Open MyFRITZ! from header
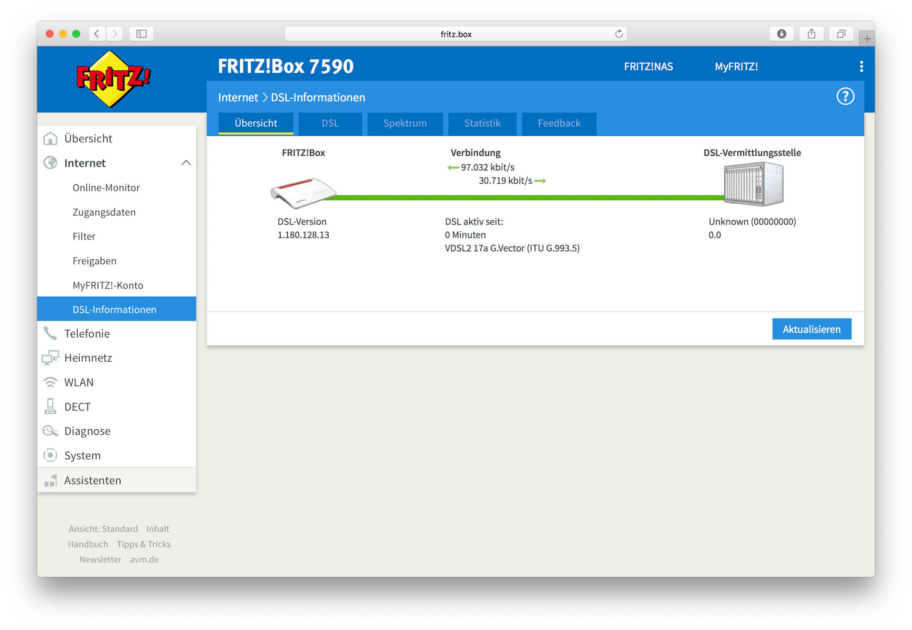 point(736,66)
